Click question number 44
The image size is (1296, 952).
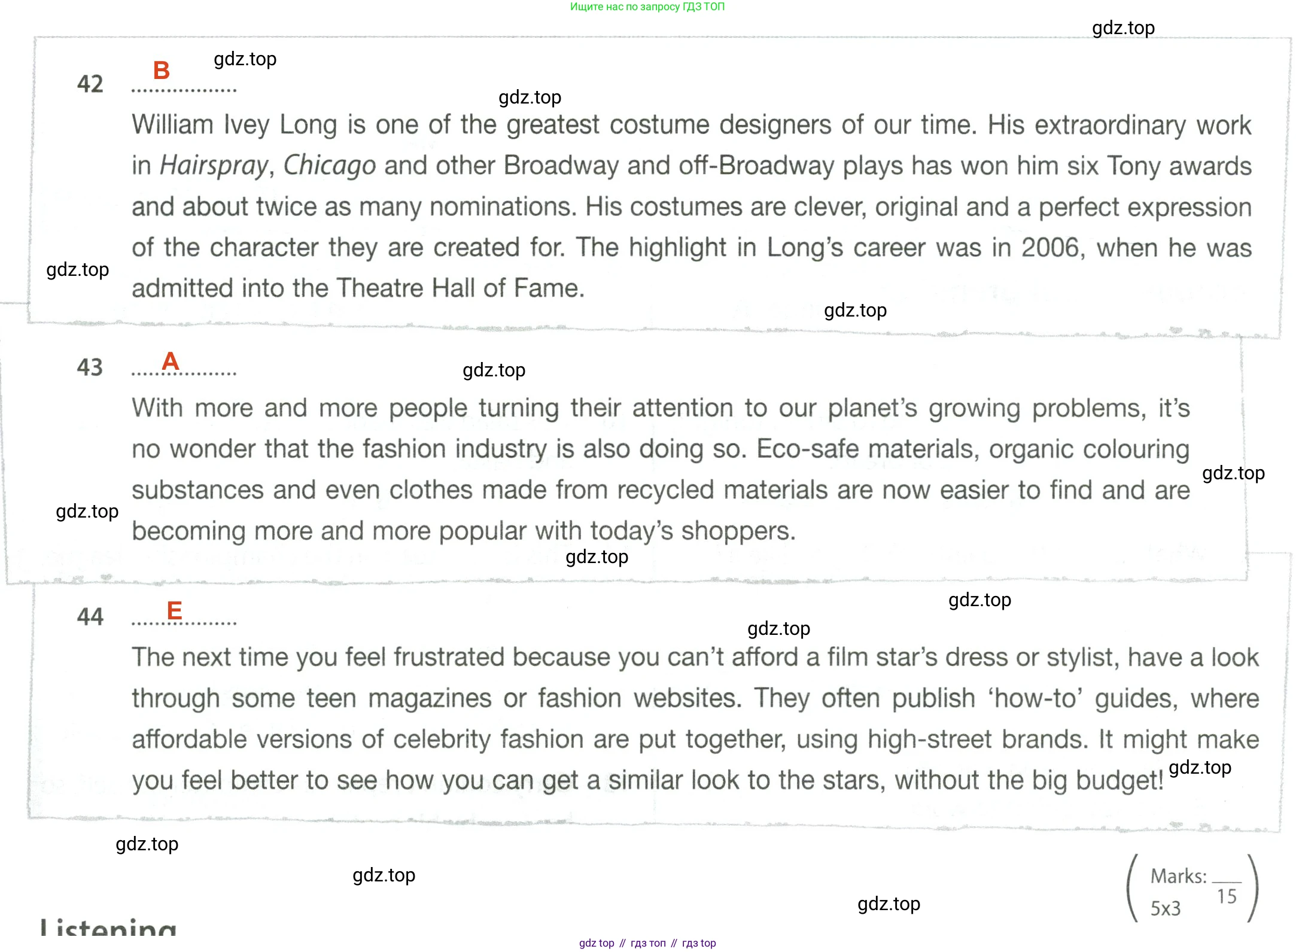coord(90,617)
